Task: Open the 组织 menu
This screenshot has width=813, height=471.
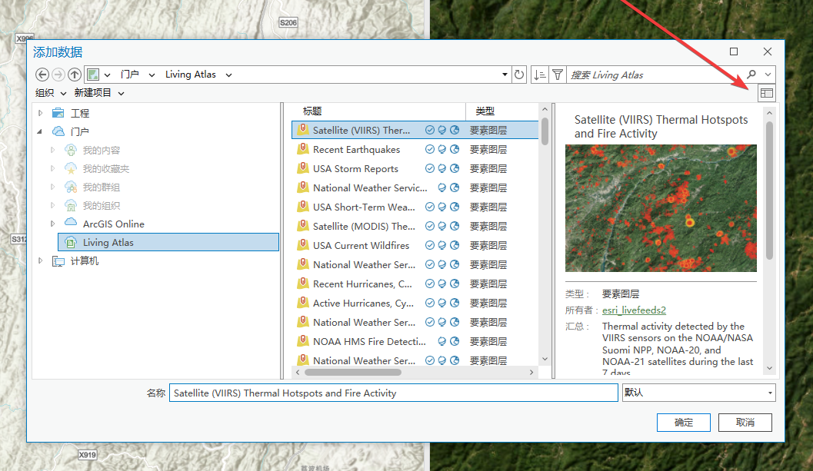Action: tap(51, 93)
